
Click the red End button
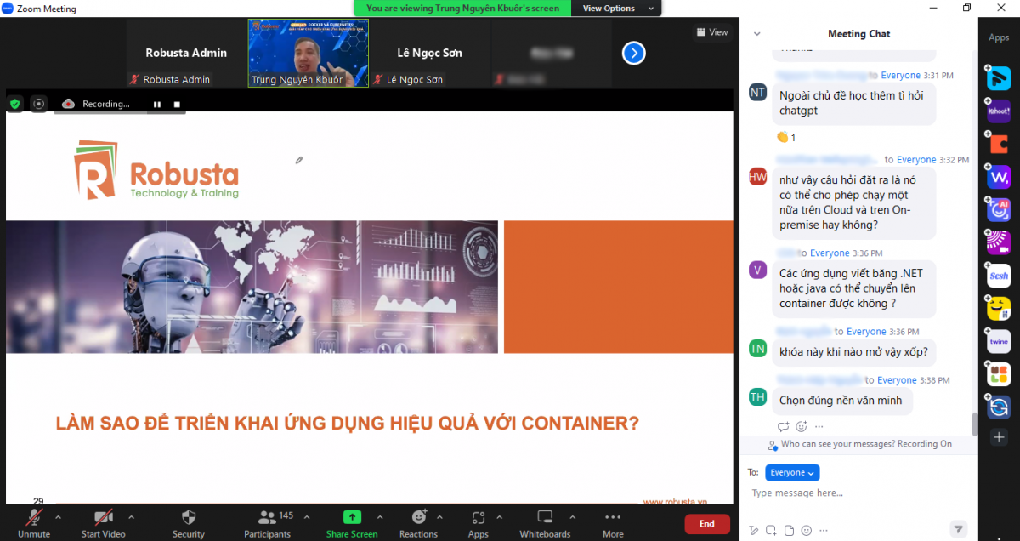click(707, 524)
